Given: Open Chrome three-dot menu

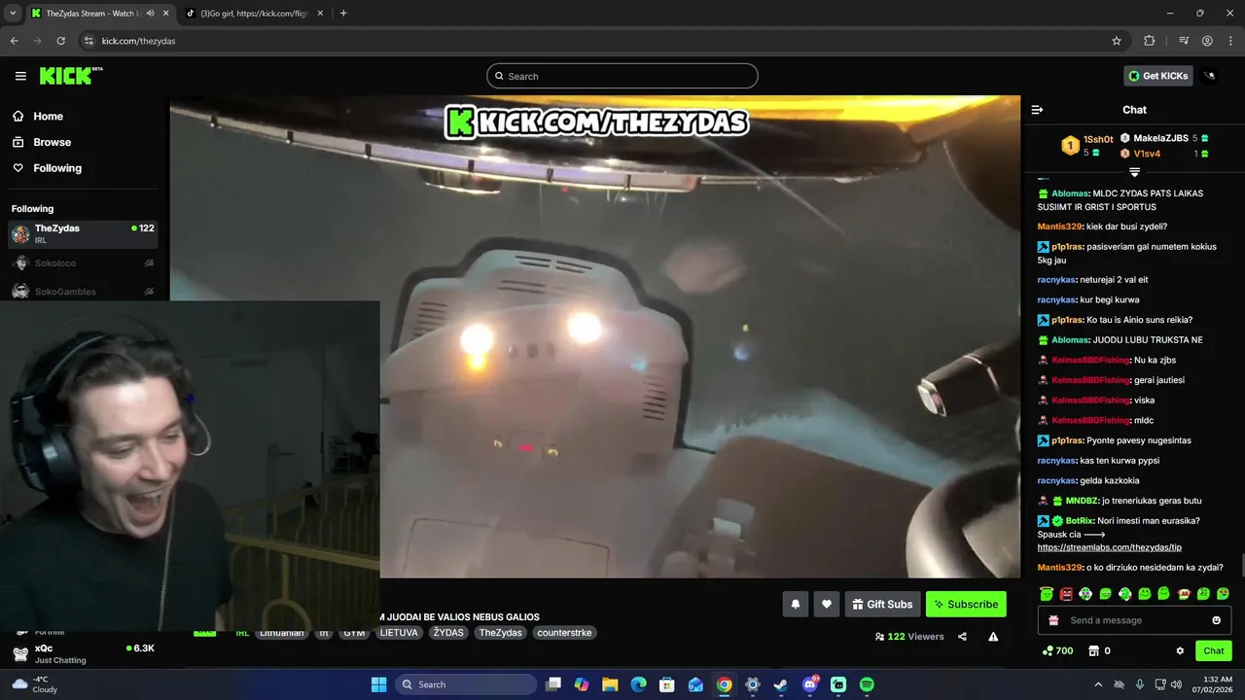Looking at the screenshot, I should point(1230,41).
